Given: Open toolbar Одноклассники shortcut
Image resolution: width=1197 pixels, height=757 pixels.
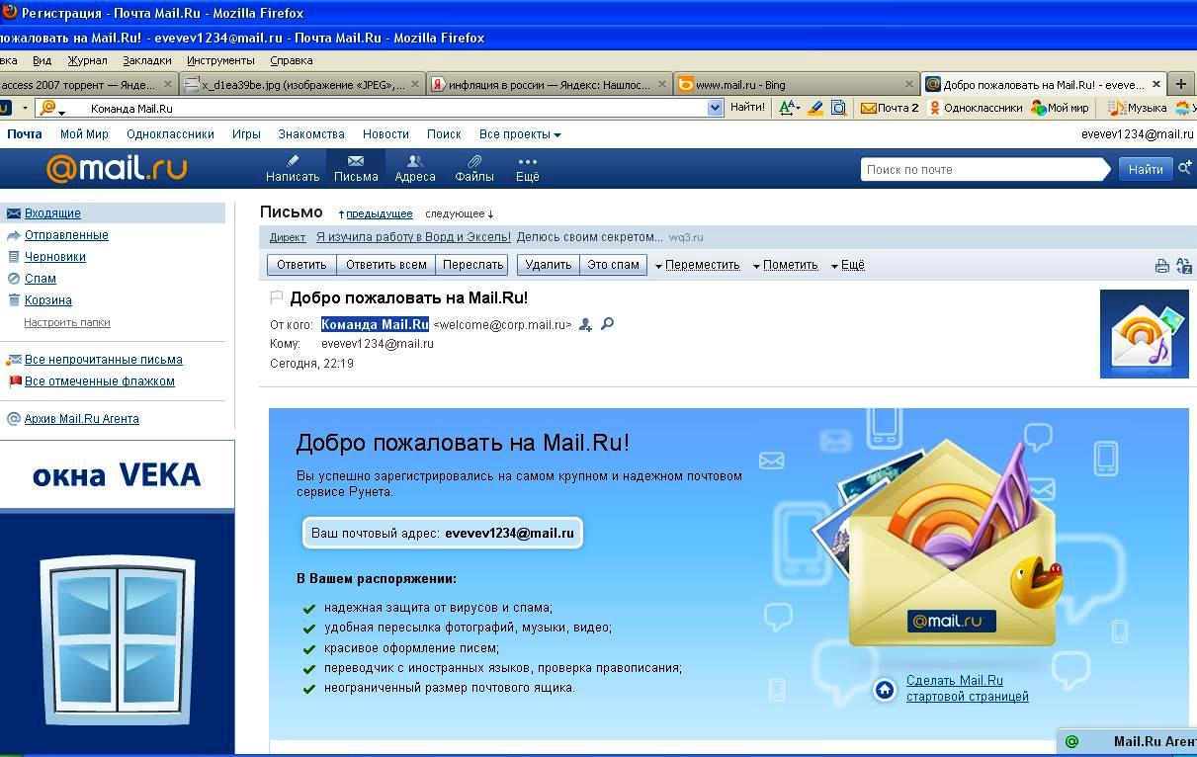Looking at the screenshot, I should [975, 108].
